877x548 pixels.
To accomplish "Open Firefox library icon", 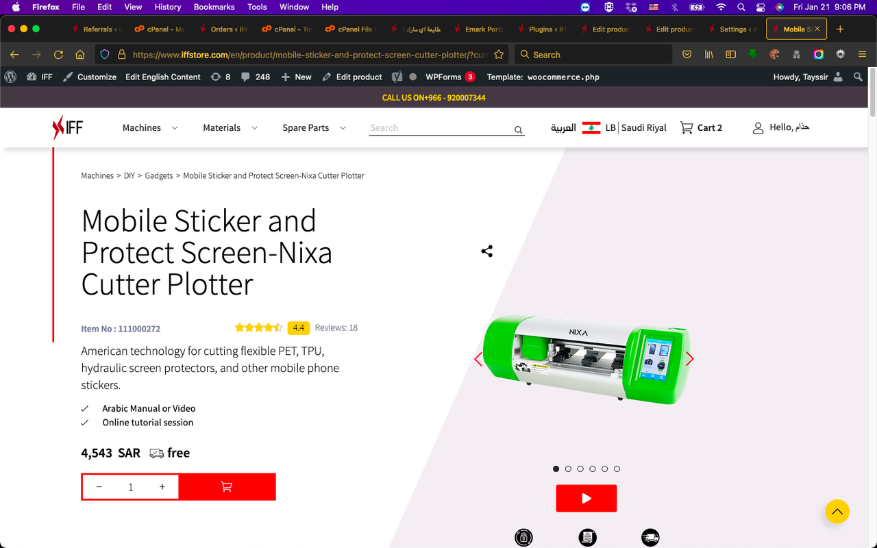I will point(709,54).
